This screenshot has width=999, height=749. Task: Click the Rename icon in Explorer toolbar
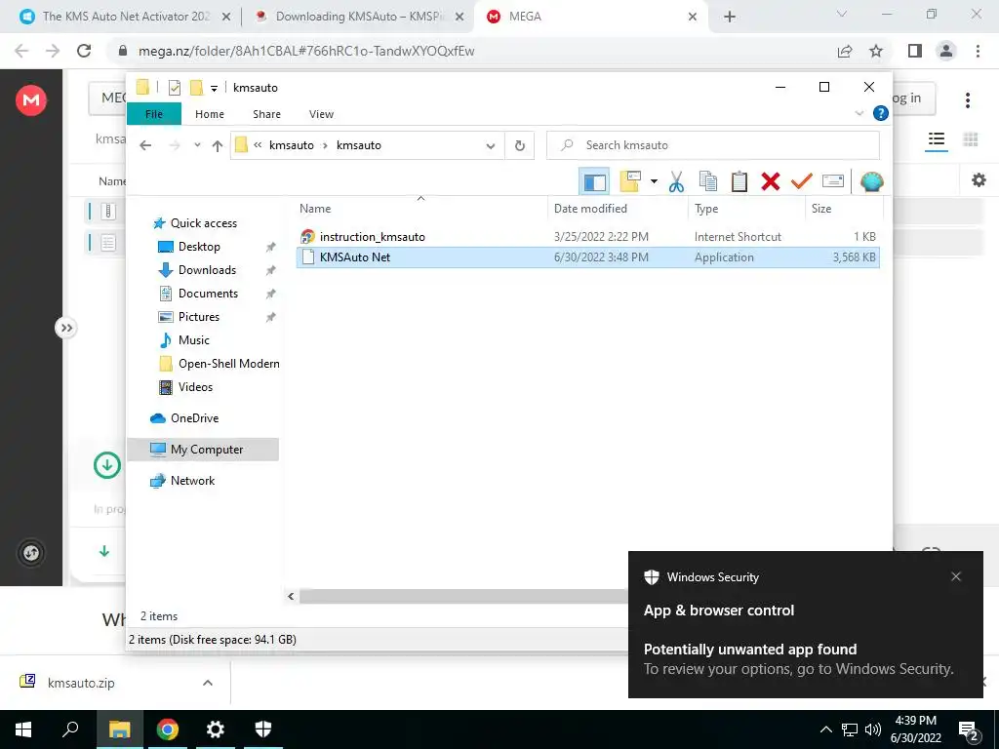point(833,182)
